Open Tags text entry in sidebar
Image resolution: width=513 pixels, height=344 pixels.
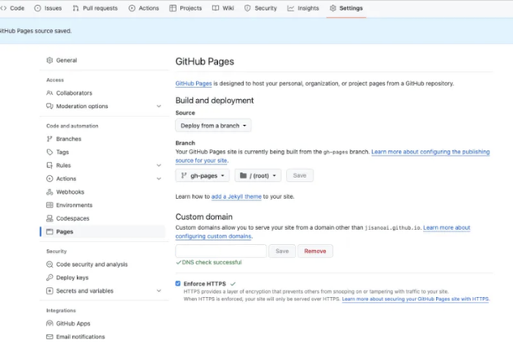point(63,152)
